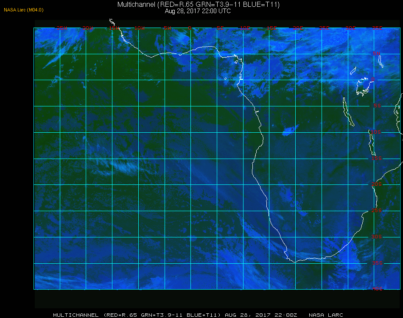Click the footer 'MULTICHANNEL (RED=R.65 GRN=T3.9-11 BLUE=T11)' caption
The height and width of the screenshot is (318, 403).
tap(137, 315)
